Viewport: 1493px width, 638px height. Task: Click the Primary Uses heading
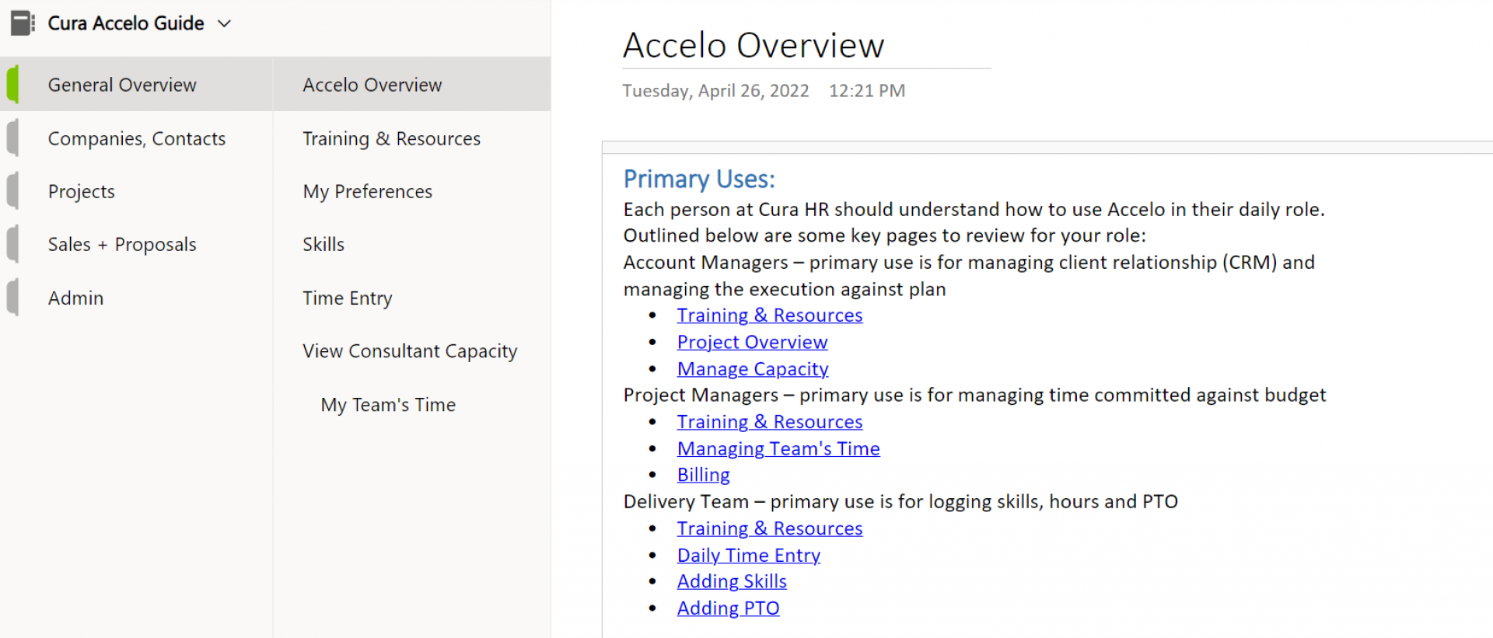pos(699,179)
